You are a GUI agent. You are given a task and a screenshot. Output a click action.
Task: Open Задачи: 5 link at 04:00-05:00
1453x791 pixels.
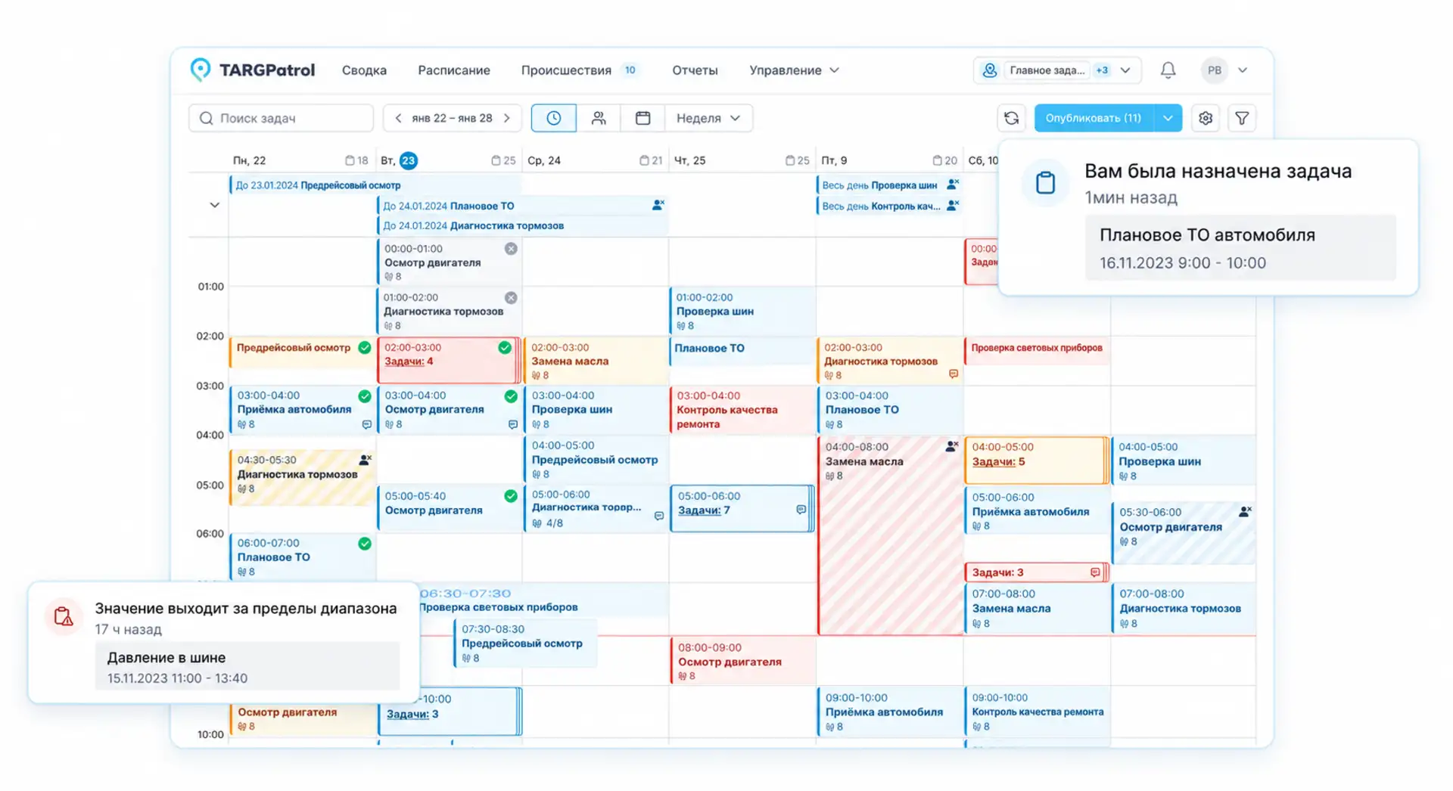(998, 462)
